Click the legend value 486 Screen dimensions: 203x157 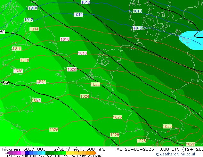coord(17,156)
